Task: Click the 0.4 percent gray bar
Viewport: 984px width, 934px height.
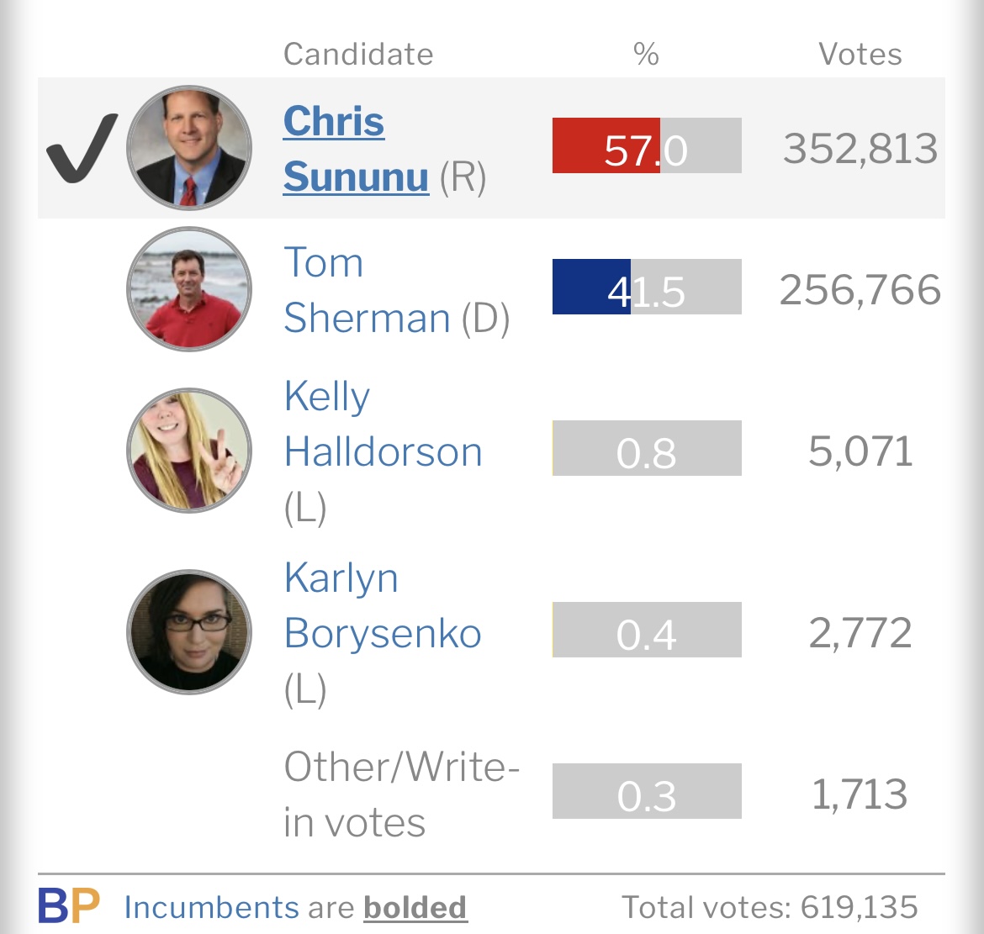Action: click(647, 630)
